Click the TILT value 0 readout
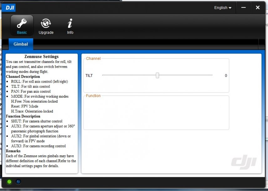The width and height of the screenshot is (268, 191). coord(226,75)
